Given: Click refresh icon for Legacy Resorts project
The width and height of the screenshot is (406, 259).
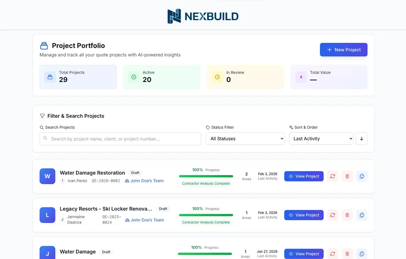Looking at the screenshot, I should [x=333, y=215].
